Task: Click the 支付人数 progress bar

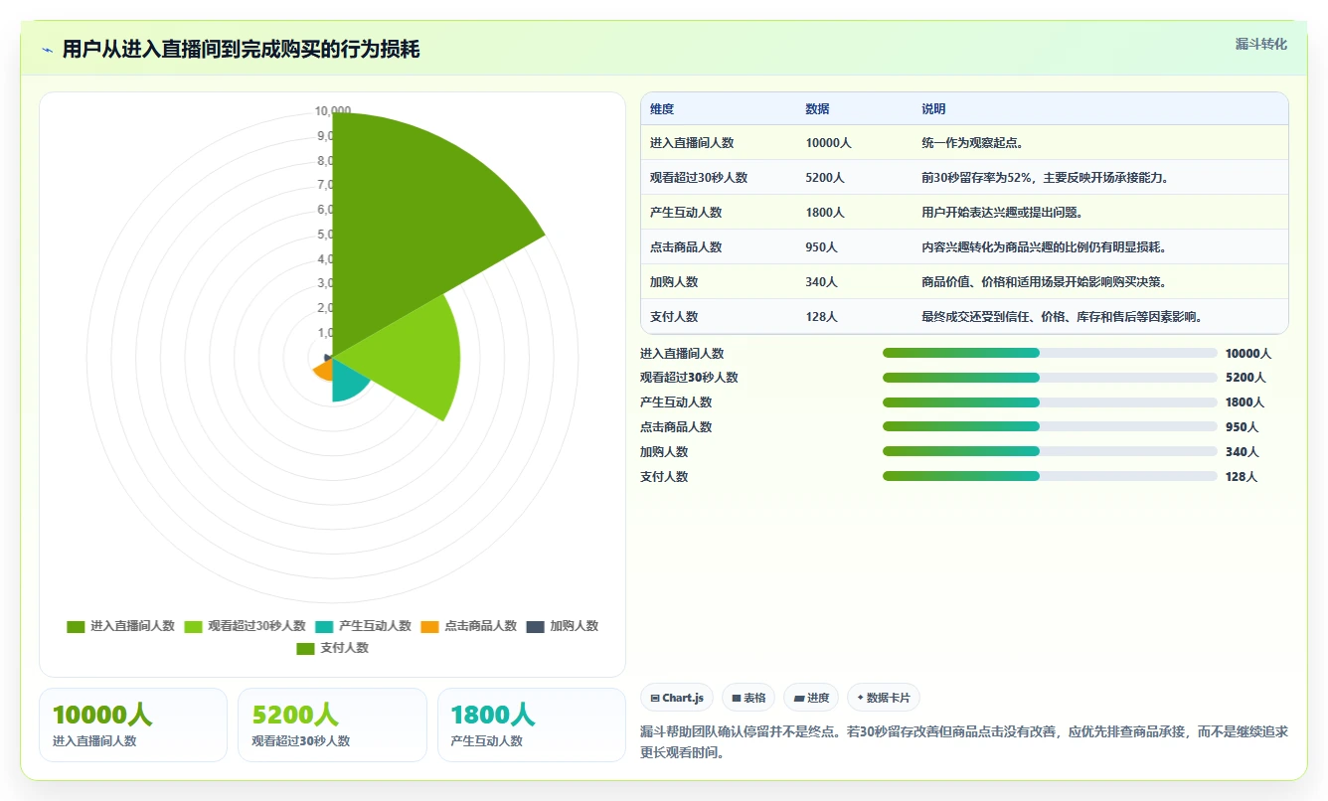Action: click(x=1050, y=476)
